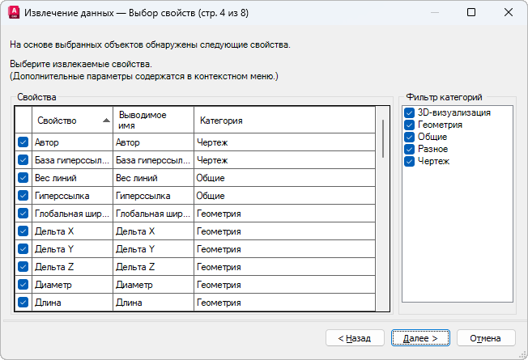The image size is (528, 360).
Task: Toggle the Чертеж category filter
Action: tap(410, 162)
